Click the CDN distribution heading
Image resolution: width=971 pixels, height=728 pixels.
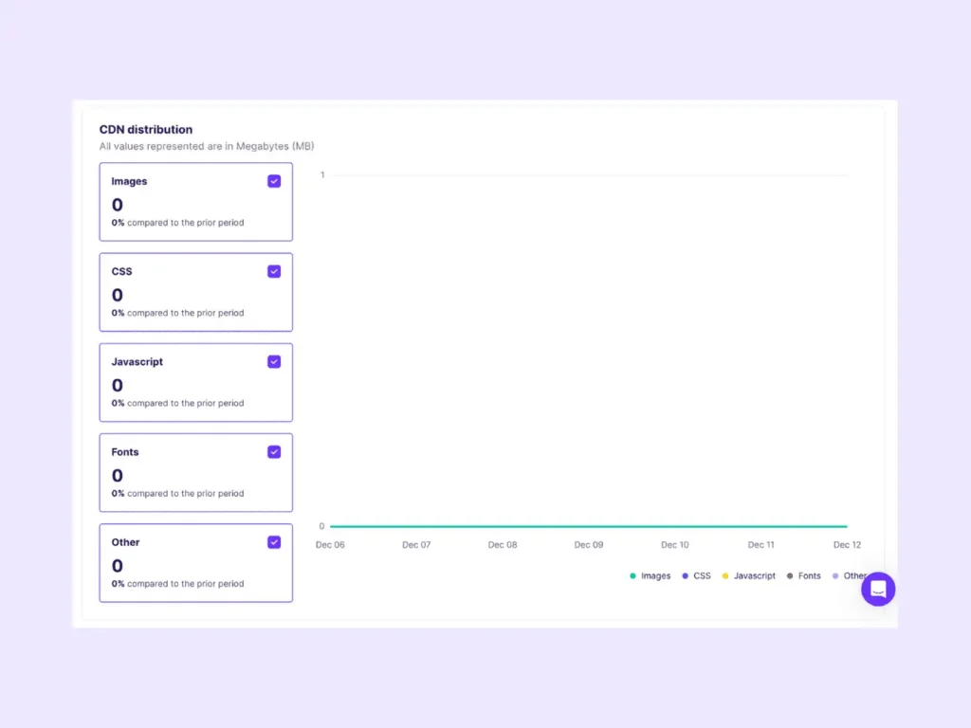click(x=147, y=129)
